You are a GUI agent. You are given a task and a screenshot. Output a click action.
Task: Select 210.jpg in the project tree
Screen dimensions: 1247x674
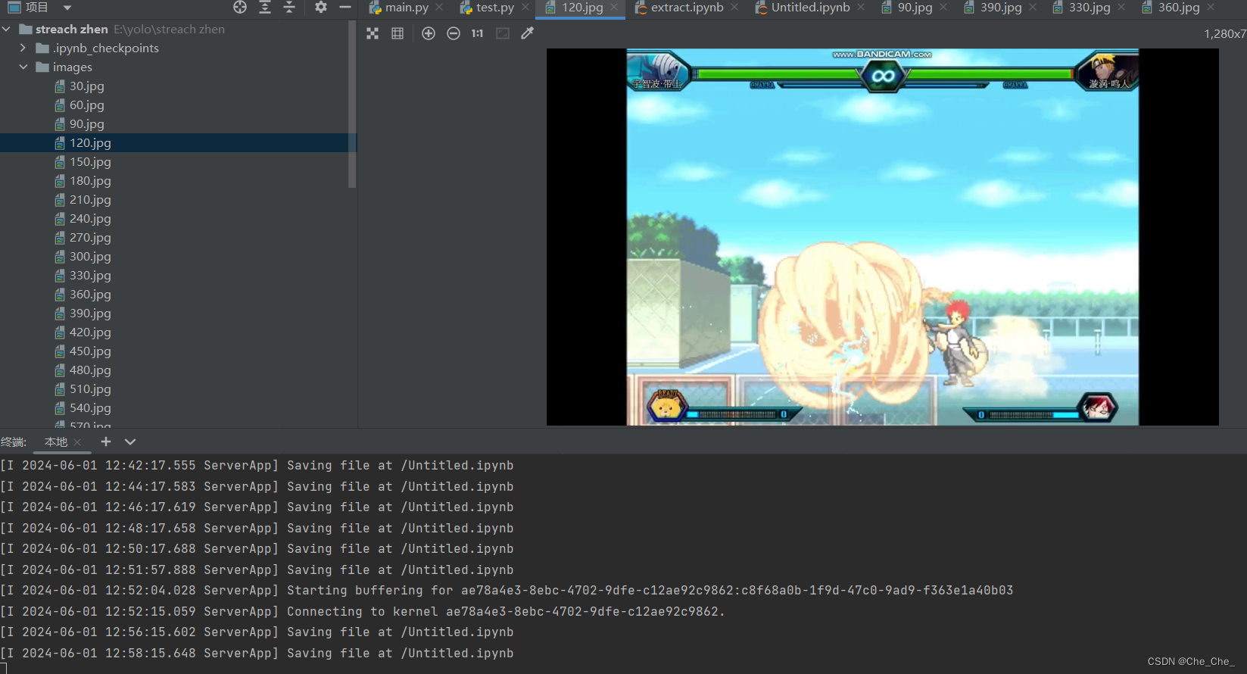tap(89, 200)
